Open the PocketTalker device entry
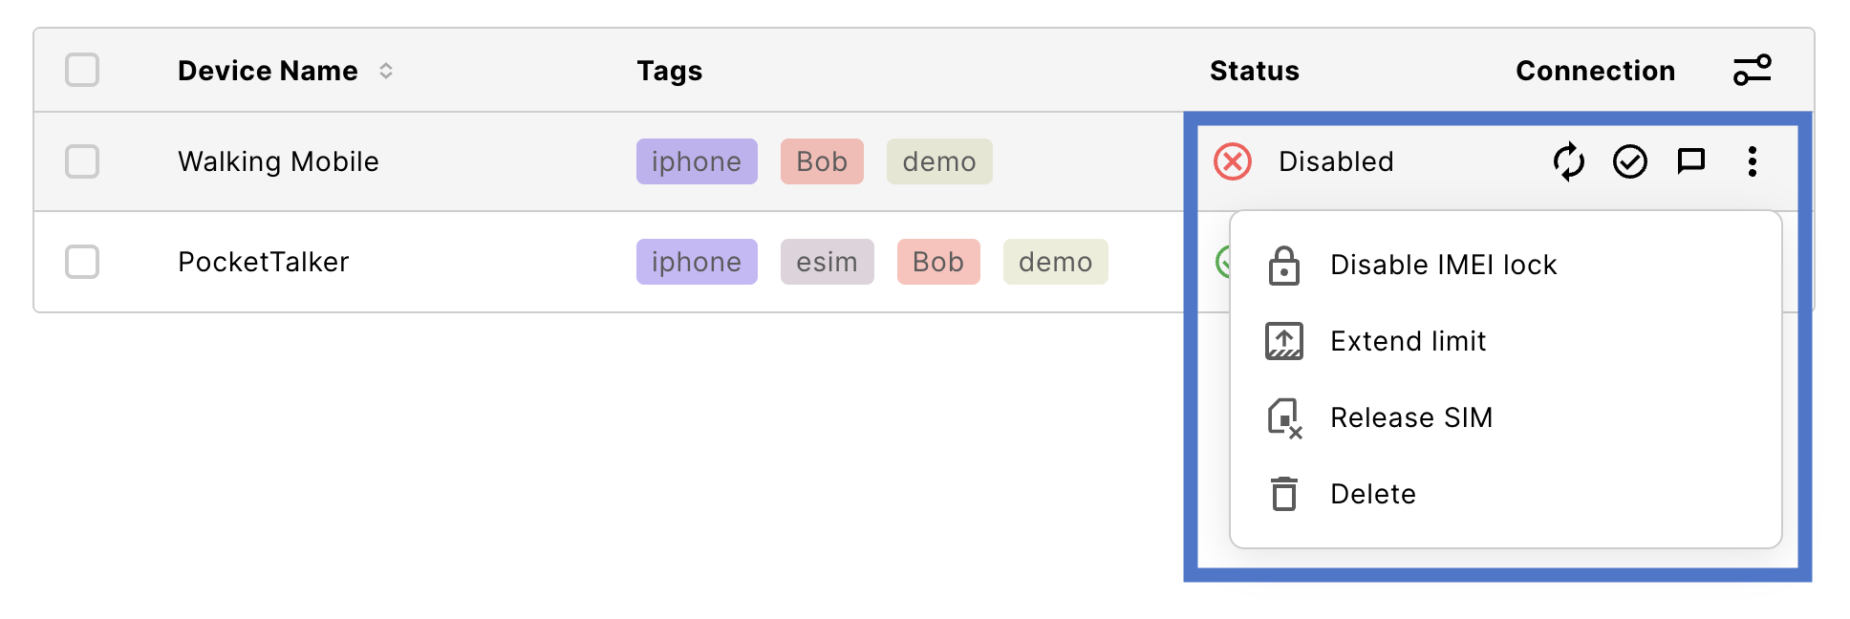Viewport: 1850px width, 619px height. [x=263, y=262]
